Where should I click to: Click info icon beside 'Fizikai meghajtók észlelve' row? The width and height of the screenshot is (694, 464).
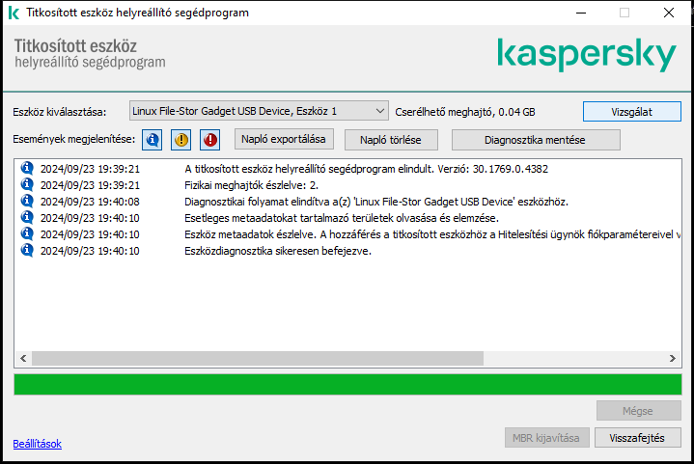point(27,184)
